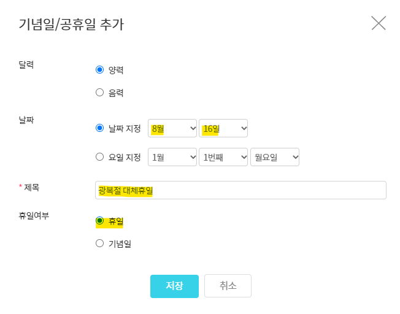Click the 달력 section label
This screenshot has height=314, width=400.
click(x=26, y=64)
